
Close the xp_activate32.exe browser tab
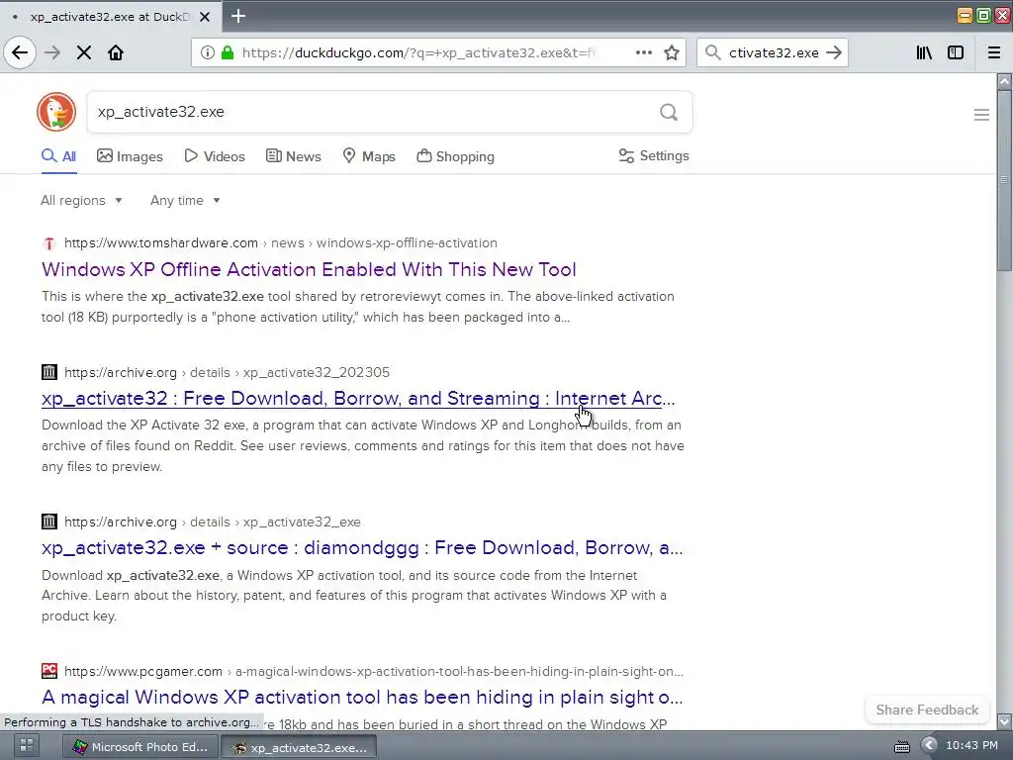click(205, 17)
